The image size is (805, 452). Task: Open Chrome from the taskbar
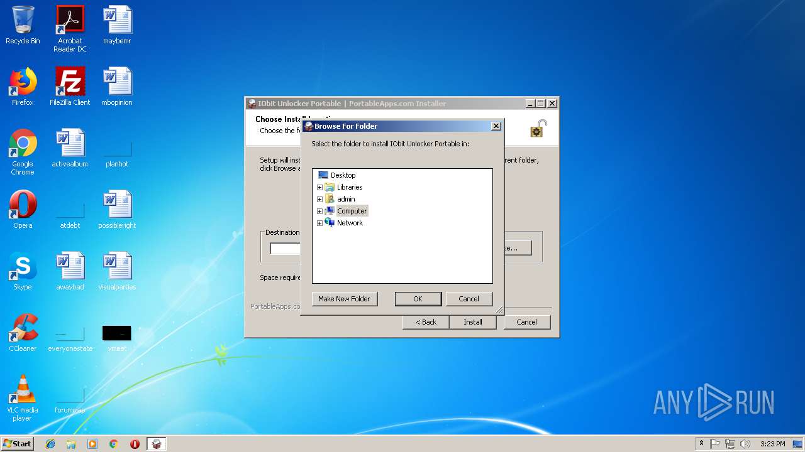113,444
